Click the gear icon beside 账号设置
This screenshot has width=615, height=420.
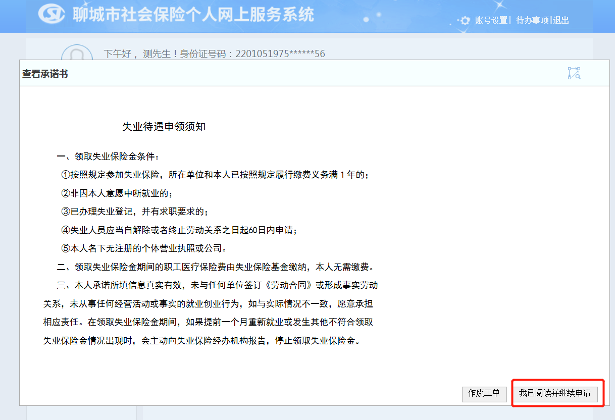pos(465,21)
